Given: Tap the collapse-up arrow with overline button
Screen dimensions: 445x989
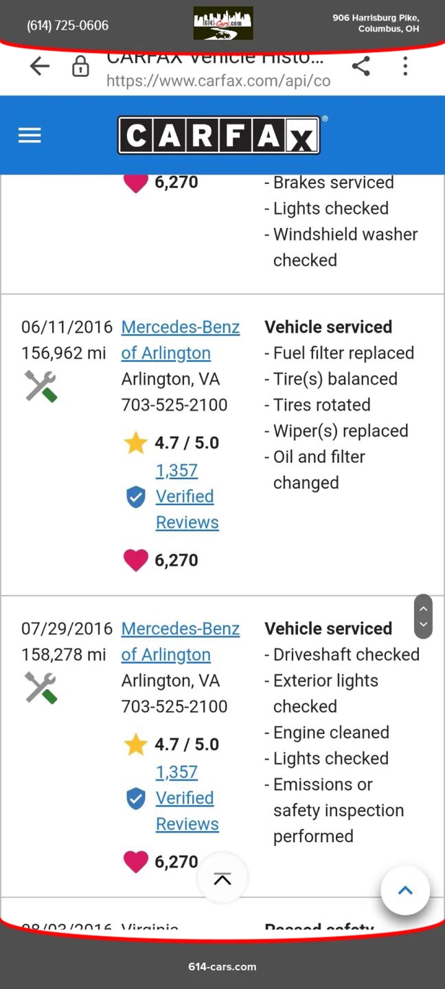Looking at the screenshot, I should (222, 878).
